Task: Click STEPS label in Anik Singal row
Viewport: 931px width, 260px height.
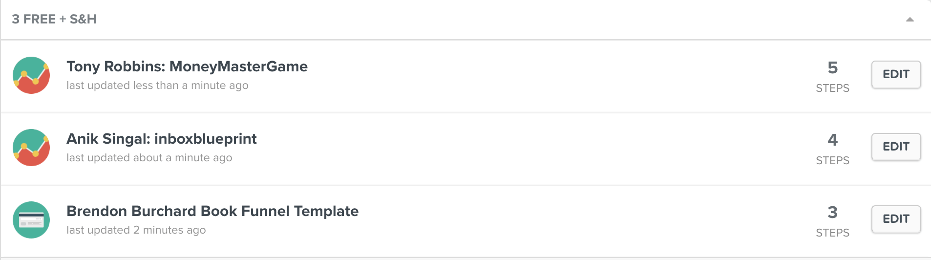Action: (x=832, y=161)
